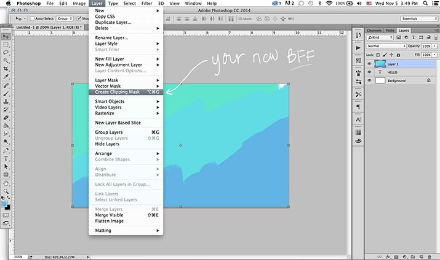Select the Lasso tool
Viewport: 440px width, 260px height.
point(6,53)
